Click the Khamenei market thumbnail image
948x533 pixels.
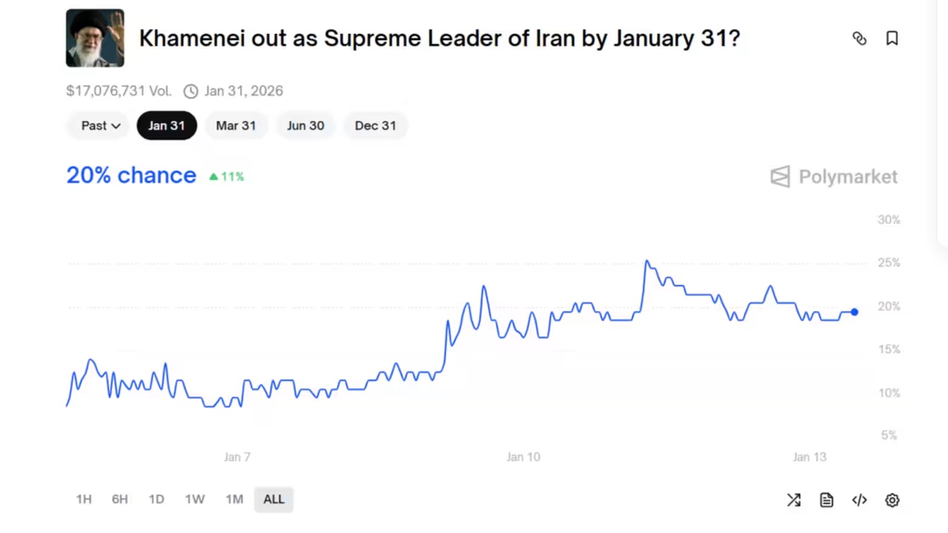[x=95, y=38]
